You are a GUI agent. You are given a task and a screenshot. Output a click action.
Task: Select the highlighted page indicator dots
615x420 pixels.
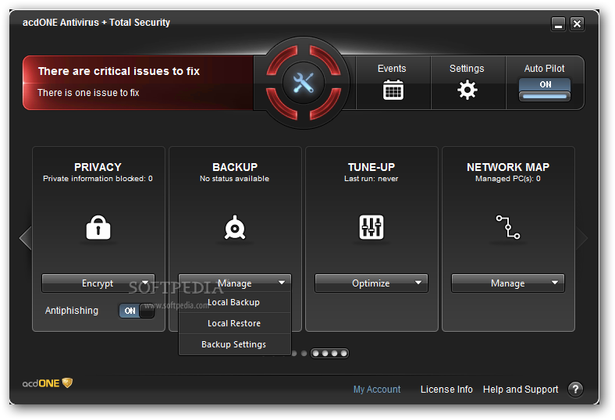(x=329, y=354)
